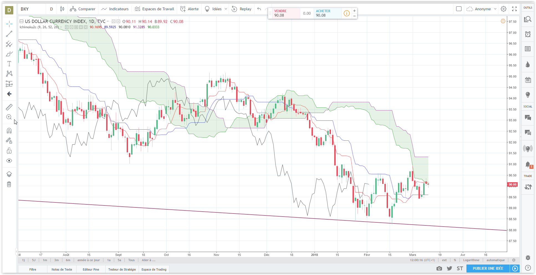The image size is (536, 275).
Task: Toggle automatique scale
Action: 496,260
